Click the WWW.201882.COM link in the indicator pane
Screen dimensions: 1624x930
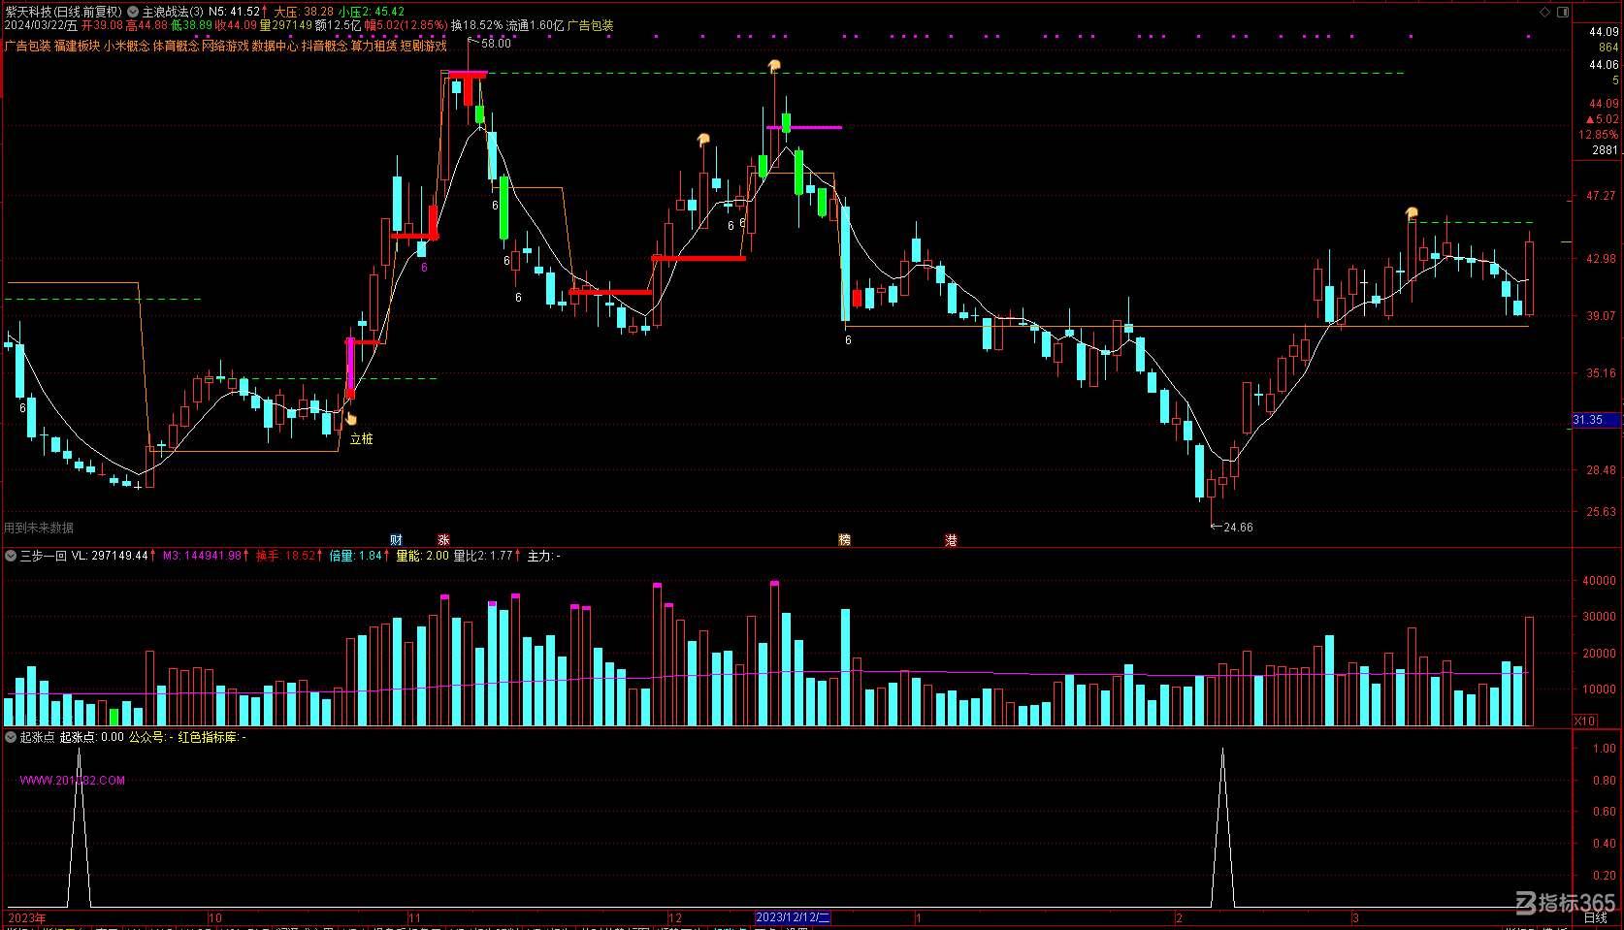pos(73,780)
